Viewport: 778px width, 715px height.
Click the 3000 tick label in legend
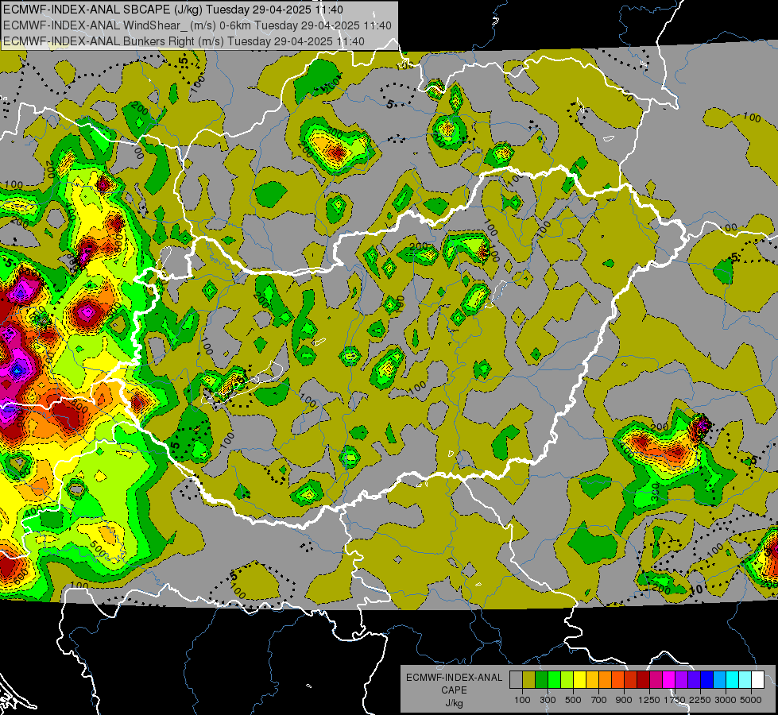725,700
